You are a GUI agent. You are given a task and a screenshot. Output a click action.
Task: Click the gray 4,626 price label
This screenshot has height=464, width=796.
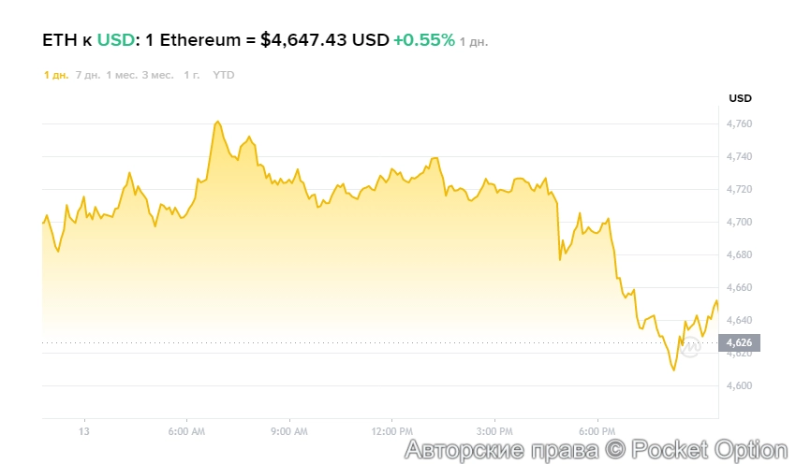coord(739,343)
